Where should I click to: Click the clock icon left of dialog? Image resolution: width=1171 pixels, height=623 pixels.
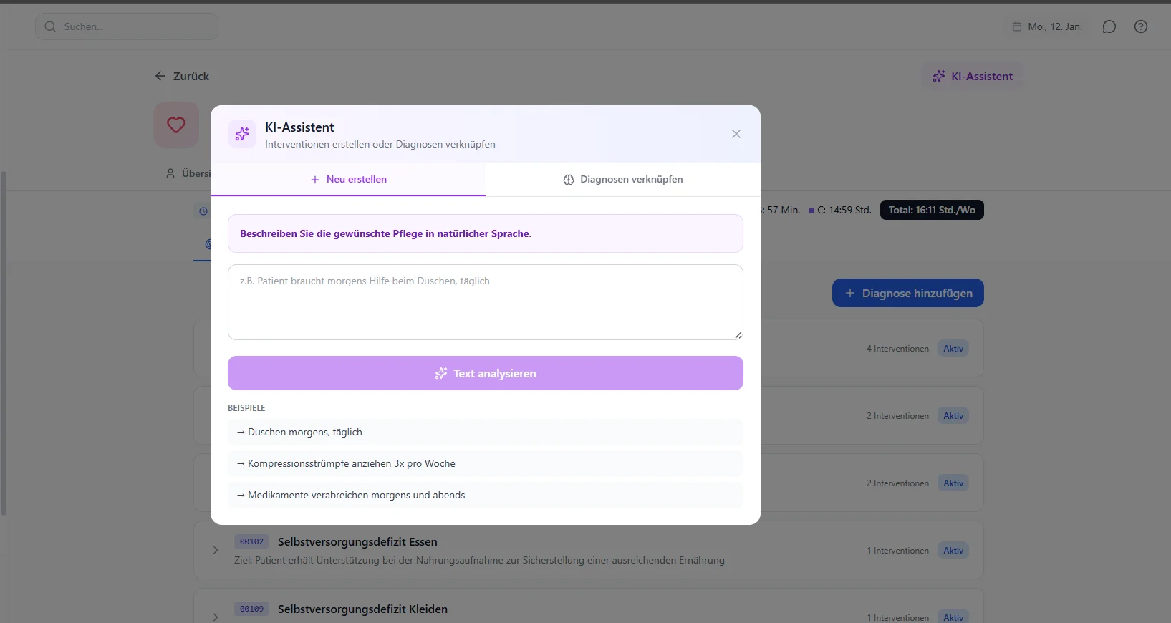click(x=203, y=211)
